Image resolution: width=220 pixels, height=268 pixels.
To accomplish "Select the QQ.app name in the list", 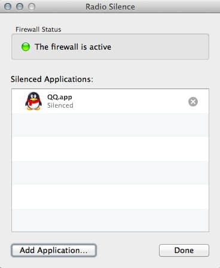I will (60, 97).
